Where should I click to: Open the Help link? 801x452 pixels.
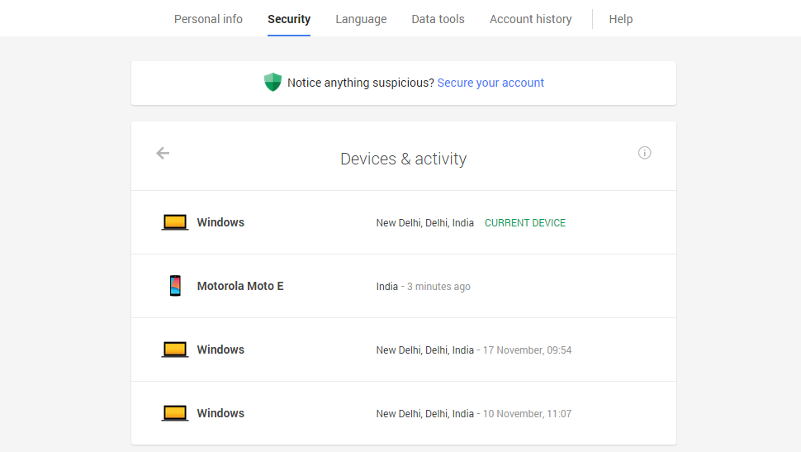[620, 19]
